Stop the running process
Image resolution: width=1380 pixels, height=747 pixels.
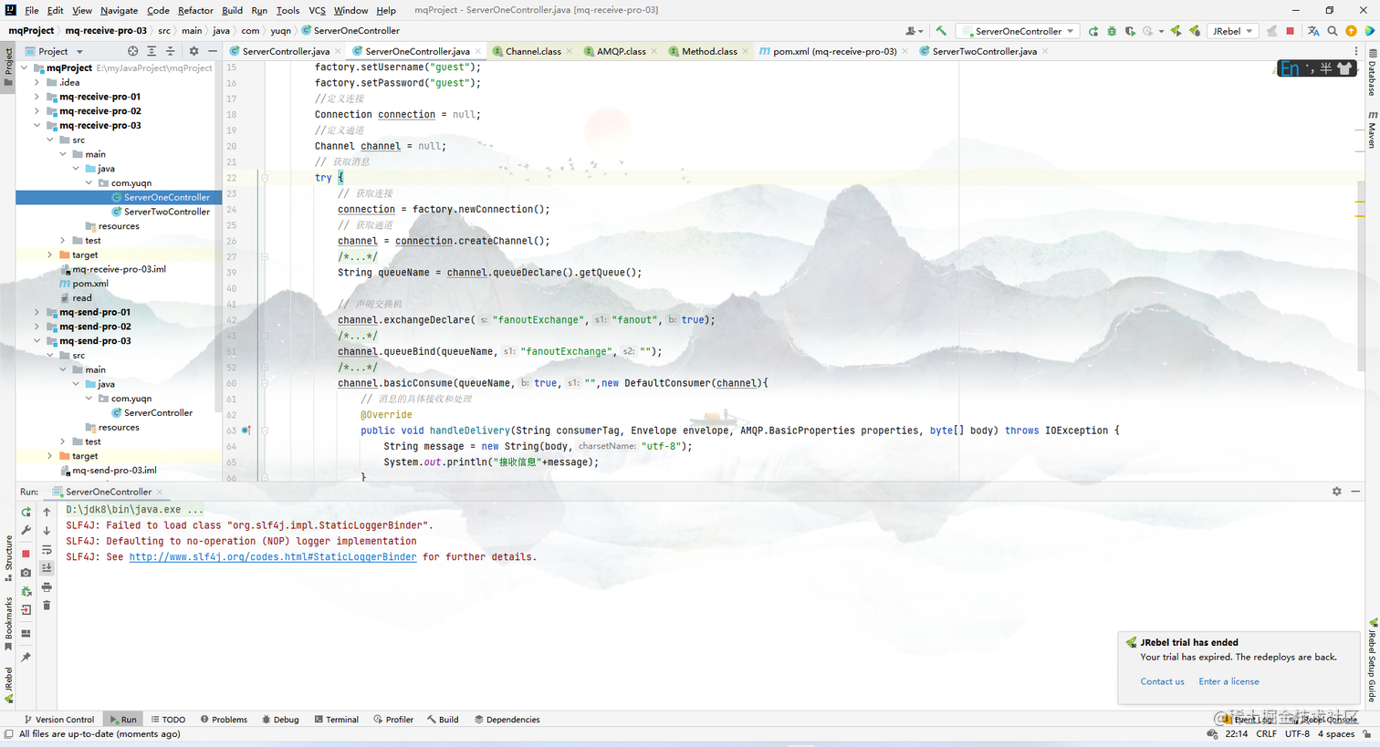pyautogui.click(x=26, y=552)
